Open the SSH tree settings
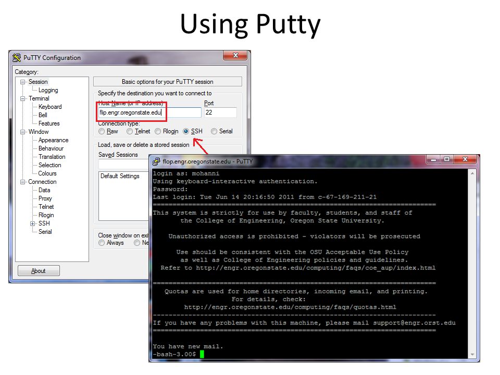This screenshot has width=500, height=375. click(44, 223)
